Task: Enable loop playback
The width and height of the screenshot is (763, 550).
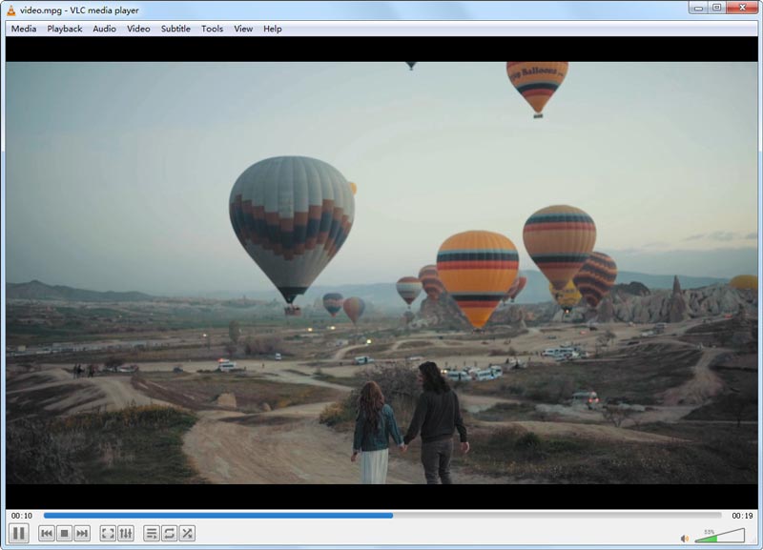Action: point(169,534)
